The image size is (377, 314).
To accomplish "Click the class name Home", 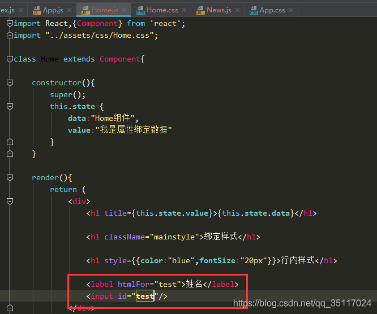I will coord(49,59).
